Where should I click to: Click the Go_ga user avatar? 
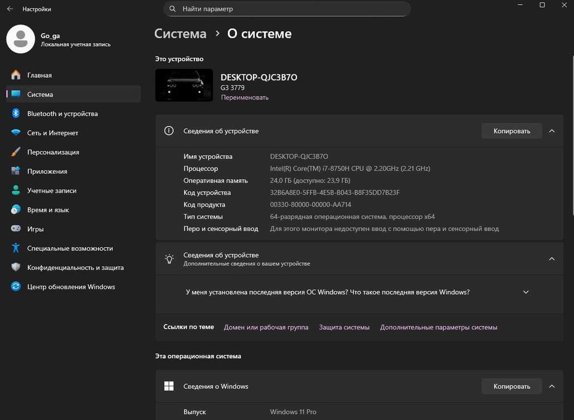pos(20,39)
